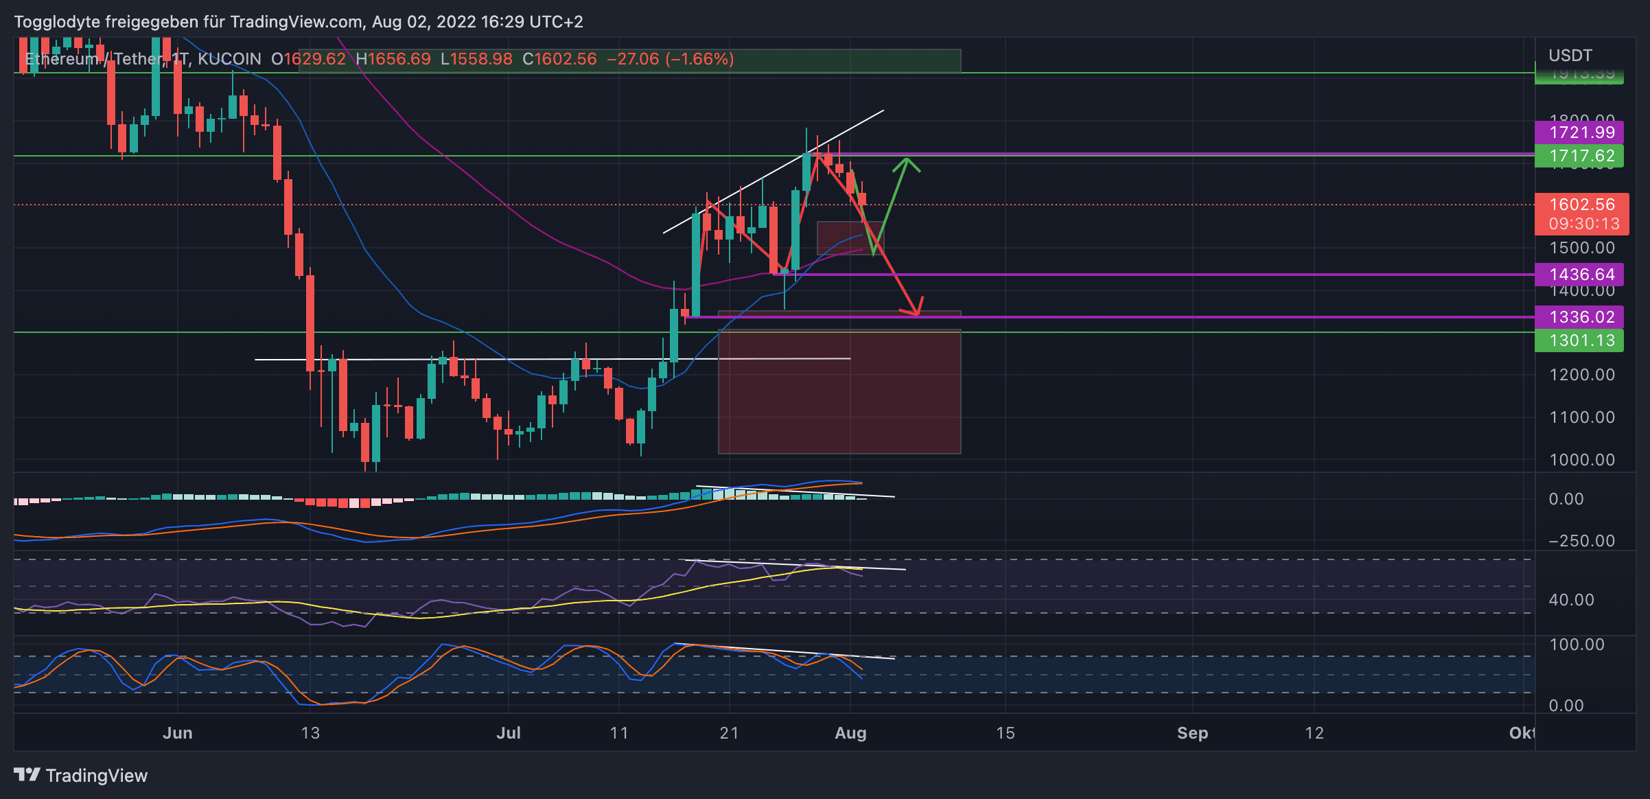Select the purple 1721.99 price label

pos(1581,132)
